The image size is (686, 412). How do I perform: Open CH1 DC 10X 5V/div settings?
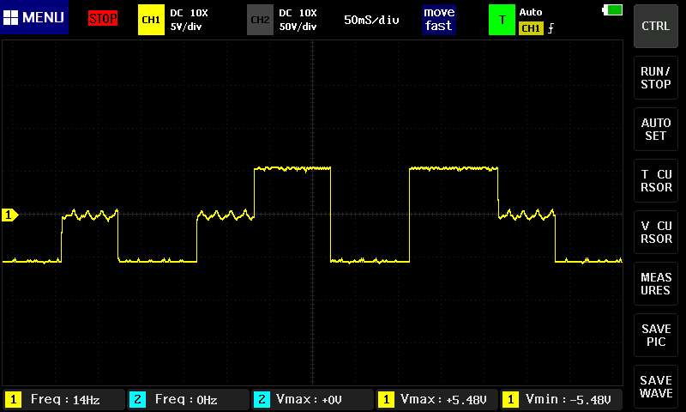pos(189,19)
